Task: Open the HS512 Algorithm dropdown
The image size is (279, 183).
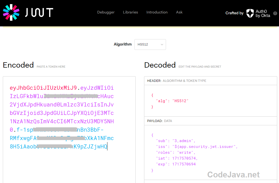Action: (150, 44)
